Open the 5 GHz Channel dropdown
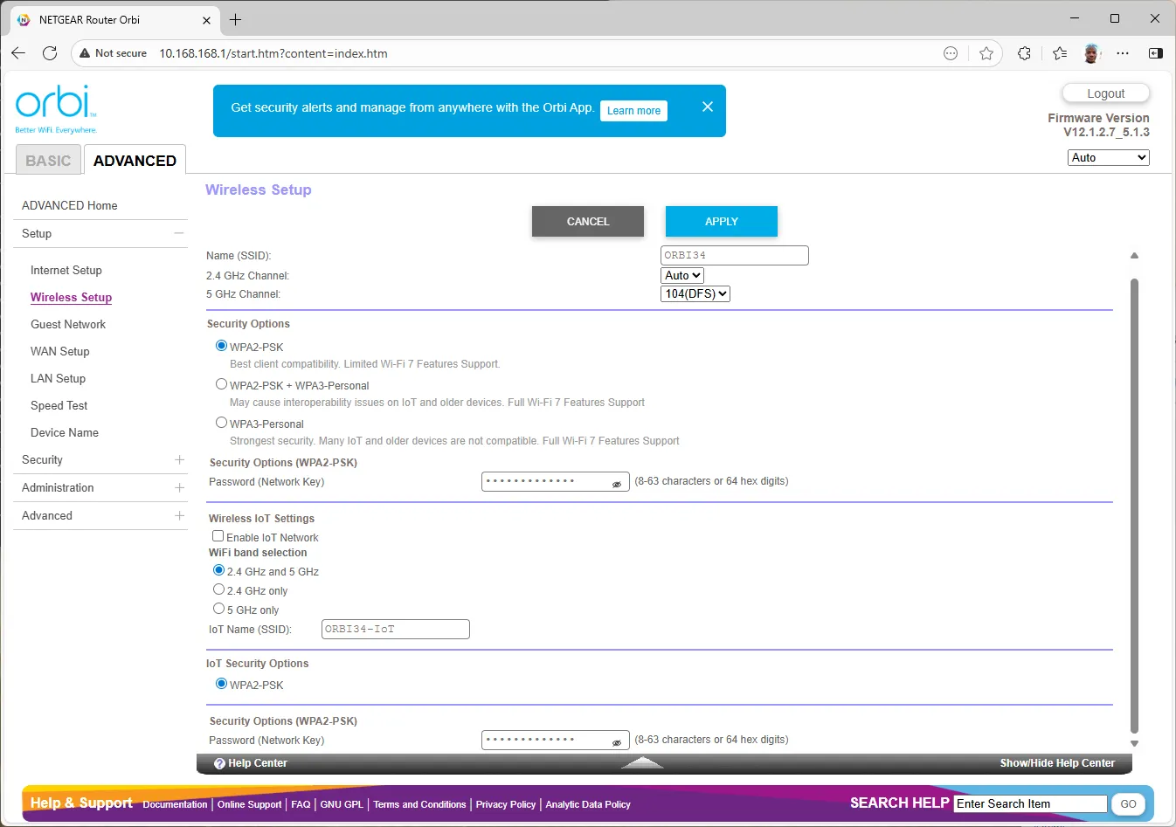This screenshot has width=1176, height=827. click(695, 294)
